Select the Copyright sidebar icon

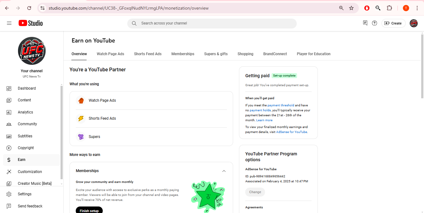click(x=9, y=148)
